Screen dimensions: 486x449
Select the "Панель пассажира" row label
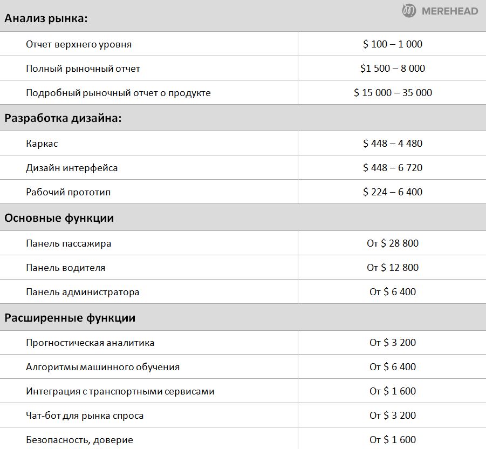69,243
